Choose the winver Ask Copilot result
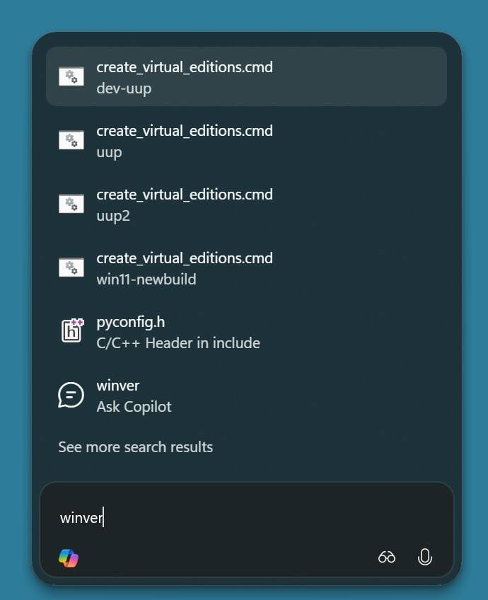Image resolution: width=488 pixels, height=600 pixels. point(118,386)
